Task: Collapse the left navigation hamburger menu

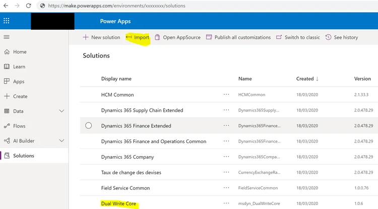Action: (x=7, y=37)
